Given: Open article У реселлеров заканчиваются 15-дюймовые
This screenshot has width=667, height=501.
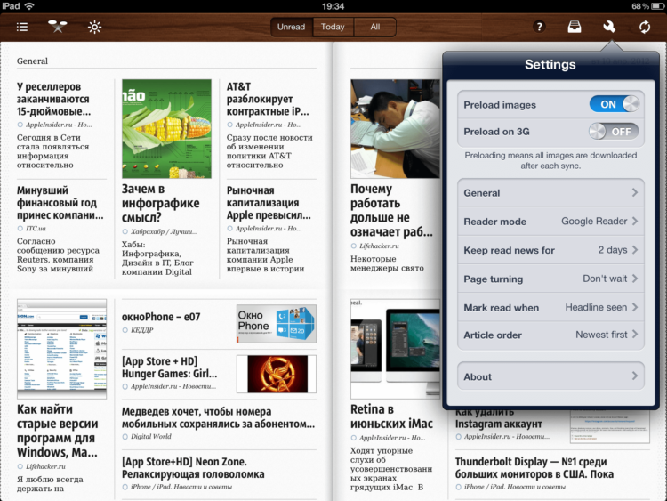Looking at the screenshot, I should tap(53, 99).
